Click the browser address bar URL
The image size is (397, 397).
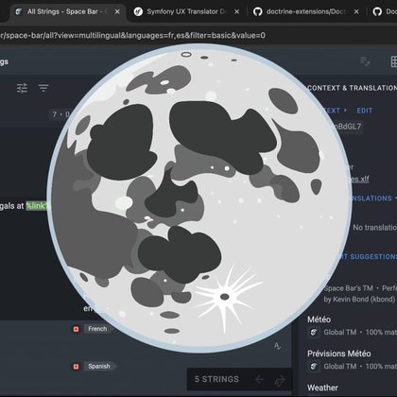[132, 35]
